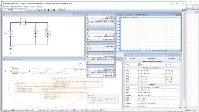The width and height of the screenshot is (199, 112).
Task: Click the green play simulation icon
Action: [x=58, y=10]
